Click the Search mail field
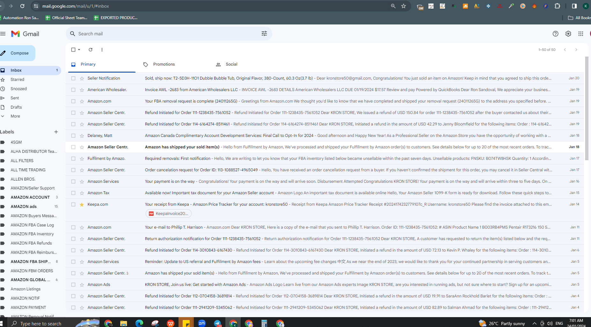 tap(169, 34)
